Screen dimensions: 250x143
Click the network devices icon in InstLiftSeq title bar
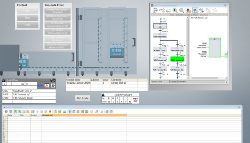pyautogui.click(x=53, y=80)
